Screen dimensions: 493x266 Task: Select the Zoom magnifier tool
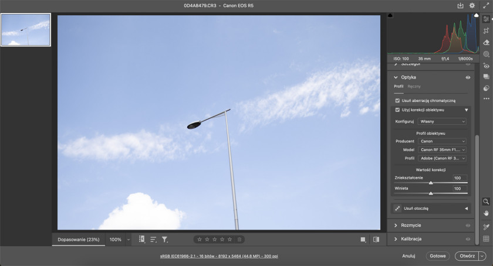coord(486,202)
